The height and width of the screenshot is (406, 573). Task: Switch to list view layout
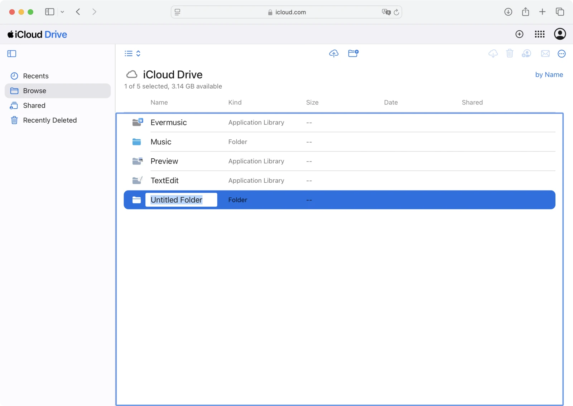coord(128,53)
